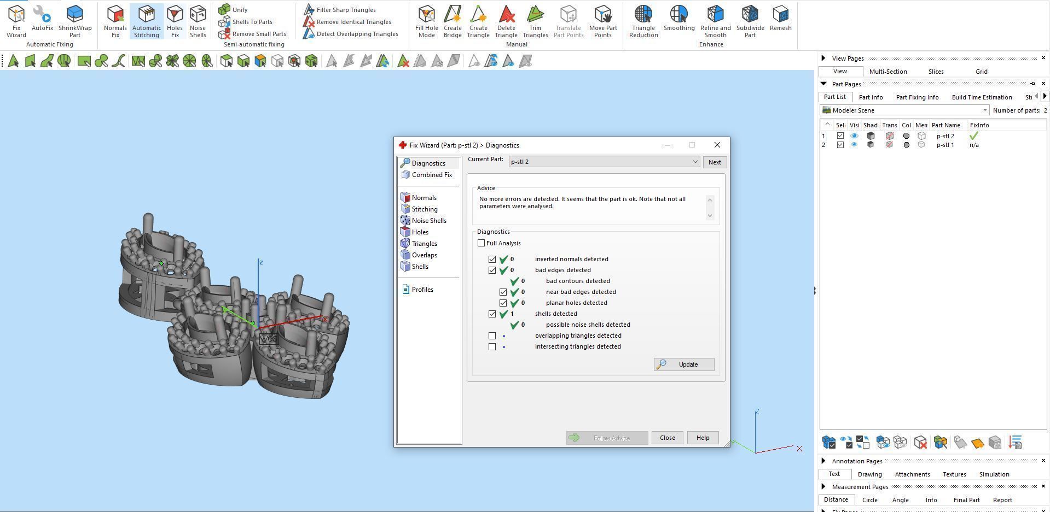Apply the Smoothing tool
1050x512 pixels.
click(679, 18)
